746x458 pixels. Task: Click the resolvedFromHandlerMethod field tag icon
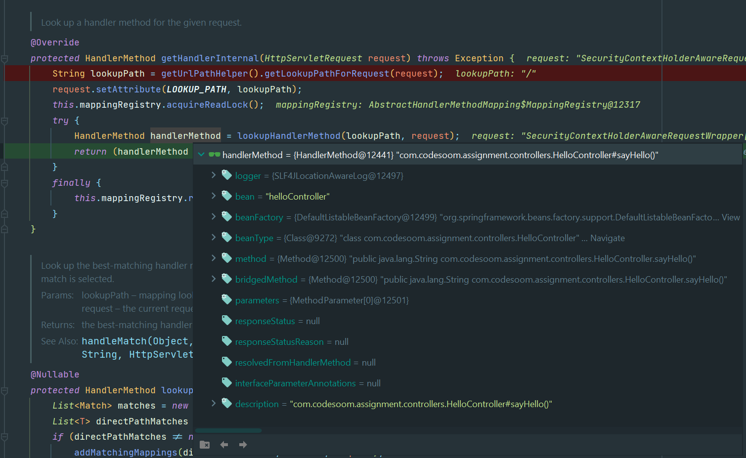point(227,362)
